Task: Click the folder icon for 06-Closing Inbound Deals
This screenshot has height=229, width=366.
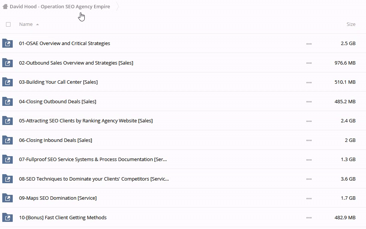Action: (x=7, y=140)
